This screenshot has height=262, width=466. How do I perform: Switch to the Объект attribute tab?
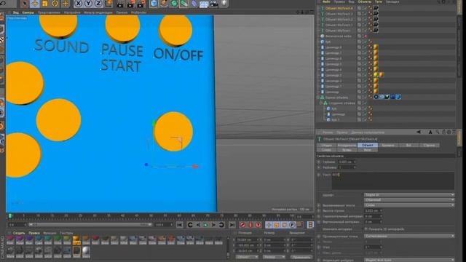click(x=368, y=146)
